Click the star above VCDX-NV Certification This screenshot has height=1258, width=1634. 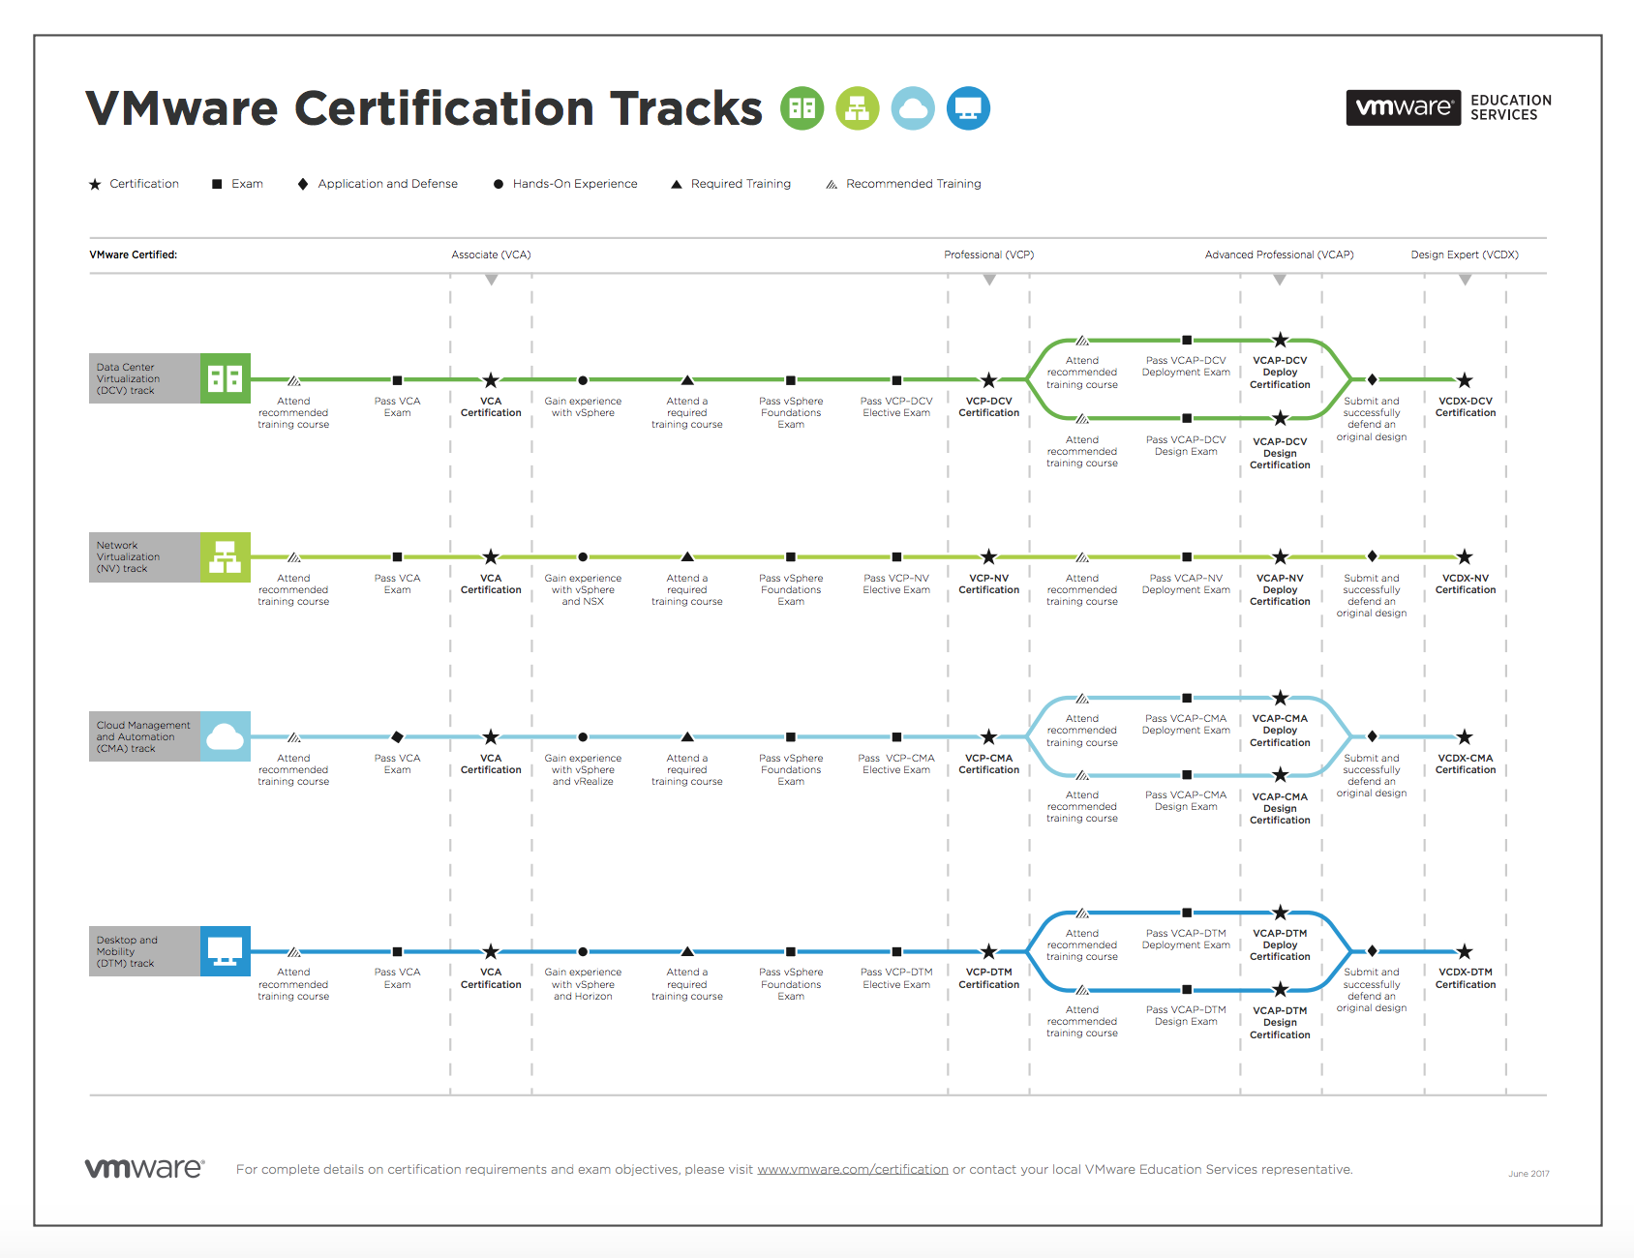pyautogui.click(x=1465, y=556)
